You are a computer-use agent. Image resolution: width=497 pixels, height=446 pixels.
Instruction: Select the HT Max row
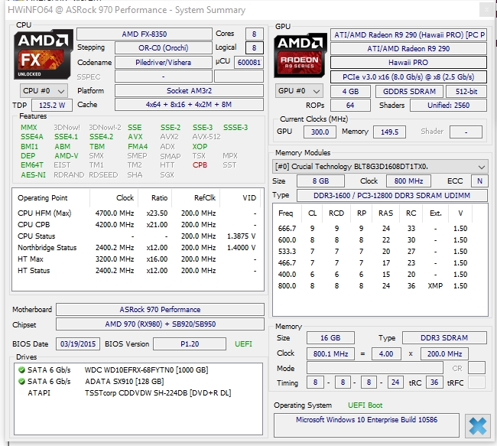point(137,259)
